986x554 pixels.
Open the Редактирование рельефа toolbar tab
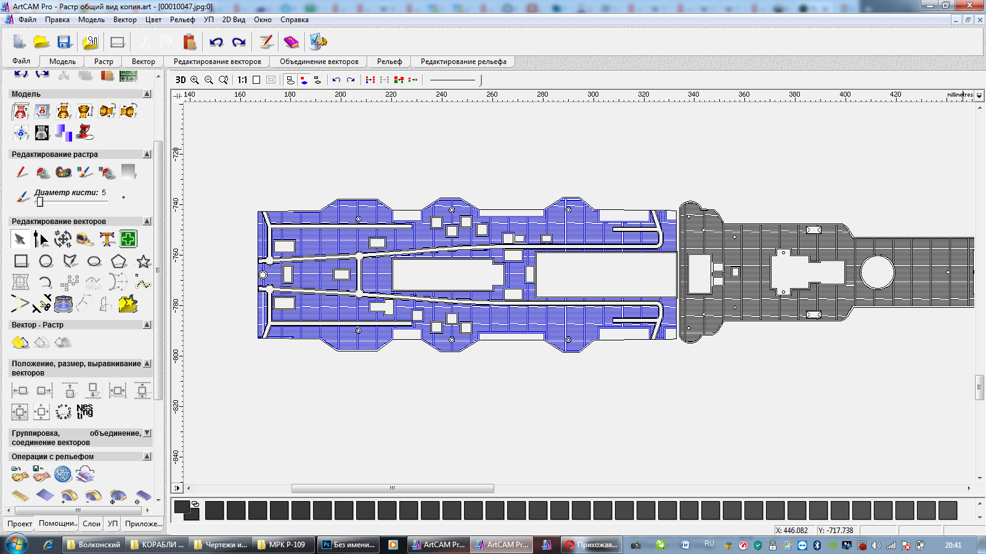tap(463, 62)
